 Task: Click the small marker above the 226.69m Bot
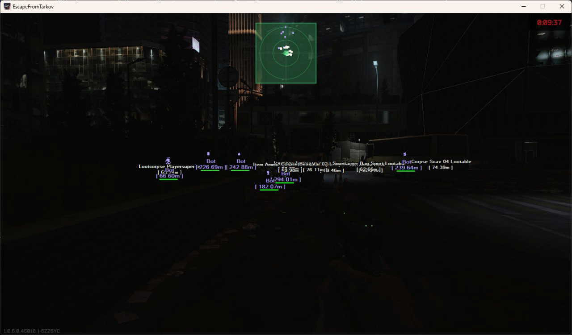[x=208, y=154]
